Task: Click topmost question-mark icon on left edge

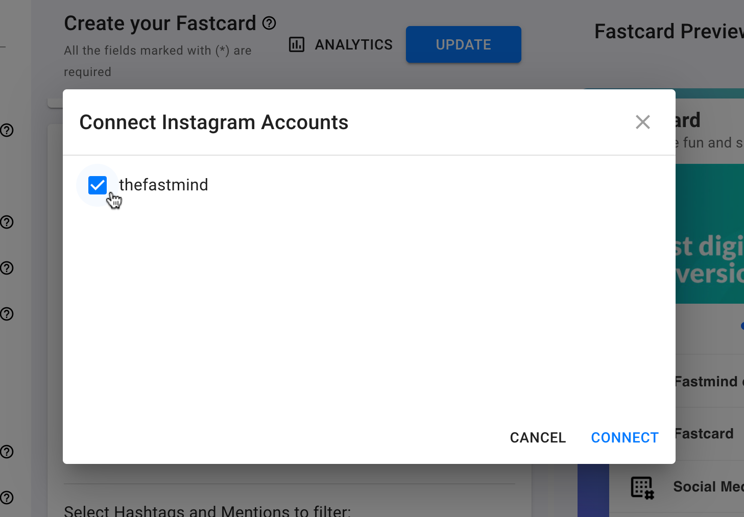Action: 7,130
